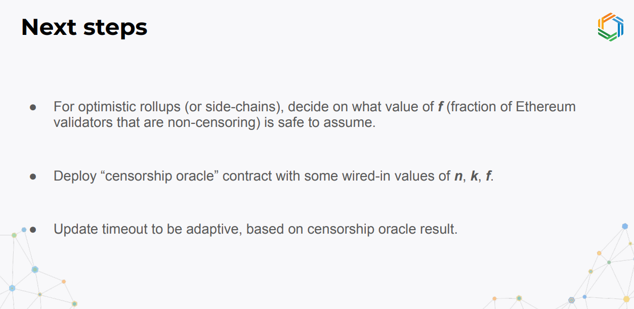This screenshot has width=634, height=309.
Task: Click the bold "k" variable
Action: (x=474, y=176)
